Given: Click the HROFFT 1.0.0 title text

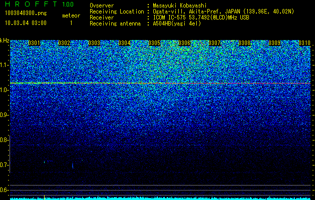Looking at the screenshot, I should click(x=40, y=4).
